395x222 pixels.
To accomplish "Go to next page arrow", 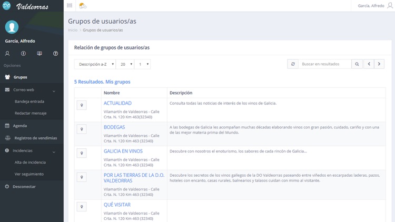I will click(x=379, y=64).
